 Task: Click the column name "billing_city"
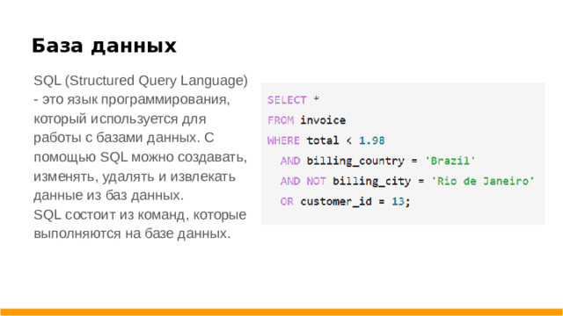371,182
